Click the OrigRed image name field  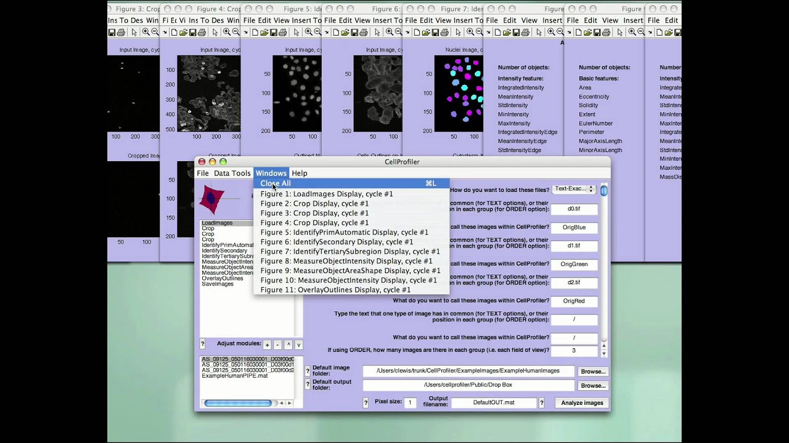(x=574, y=301)
